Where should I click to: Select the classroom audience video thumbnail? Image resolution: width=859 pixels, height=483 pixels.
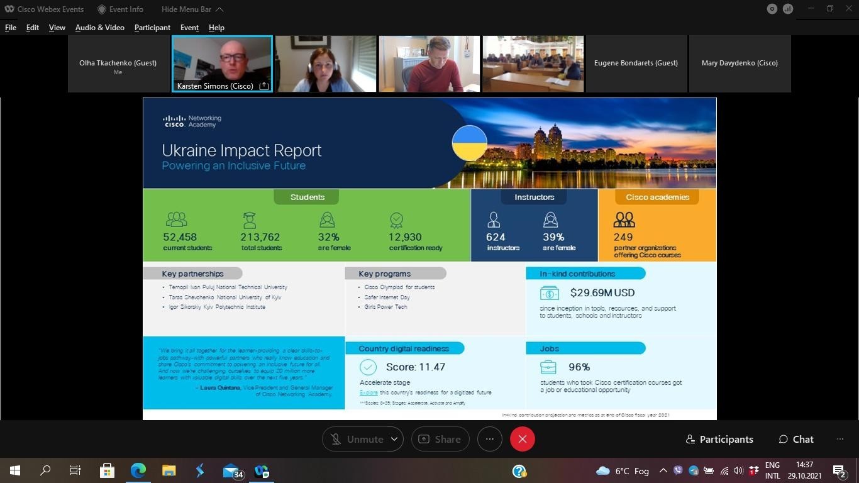533,64
